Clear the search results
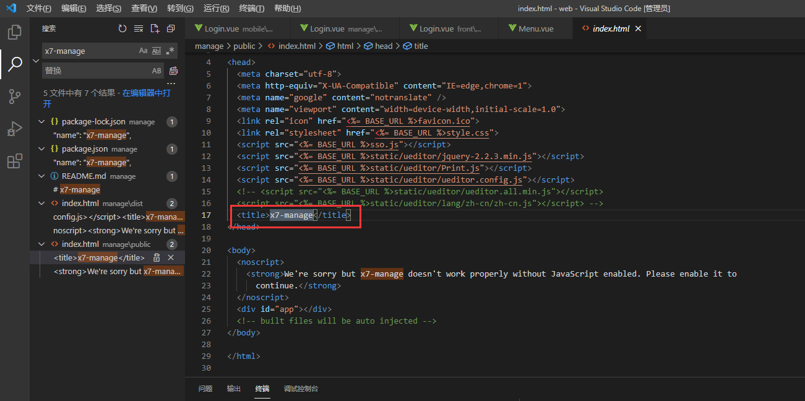 click(x=139, y=28)
